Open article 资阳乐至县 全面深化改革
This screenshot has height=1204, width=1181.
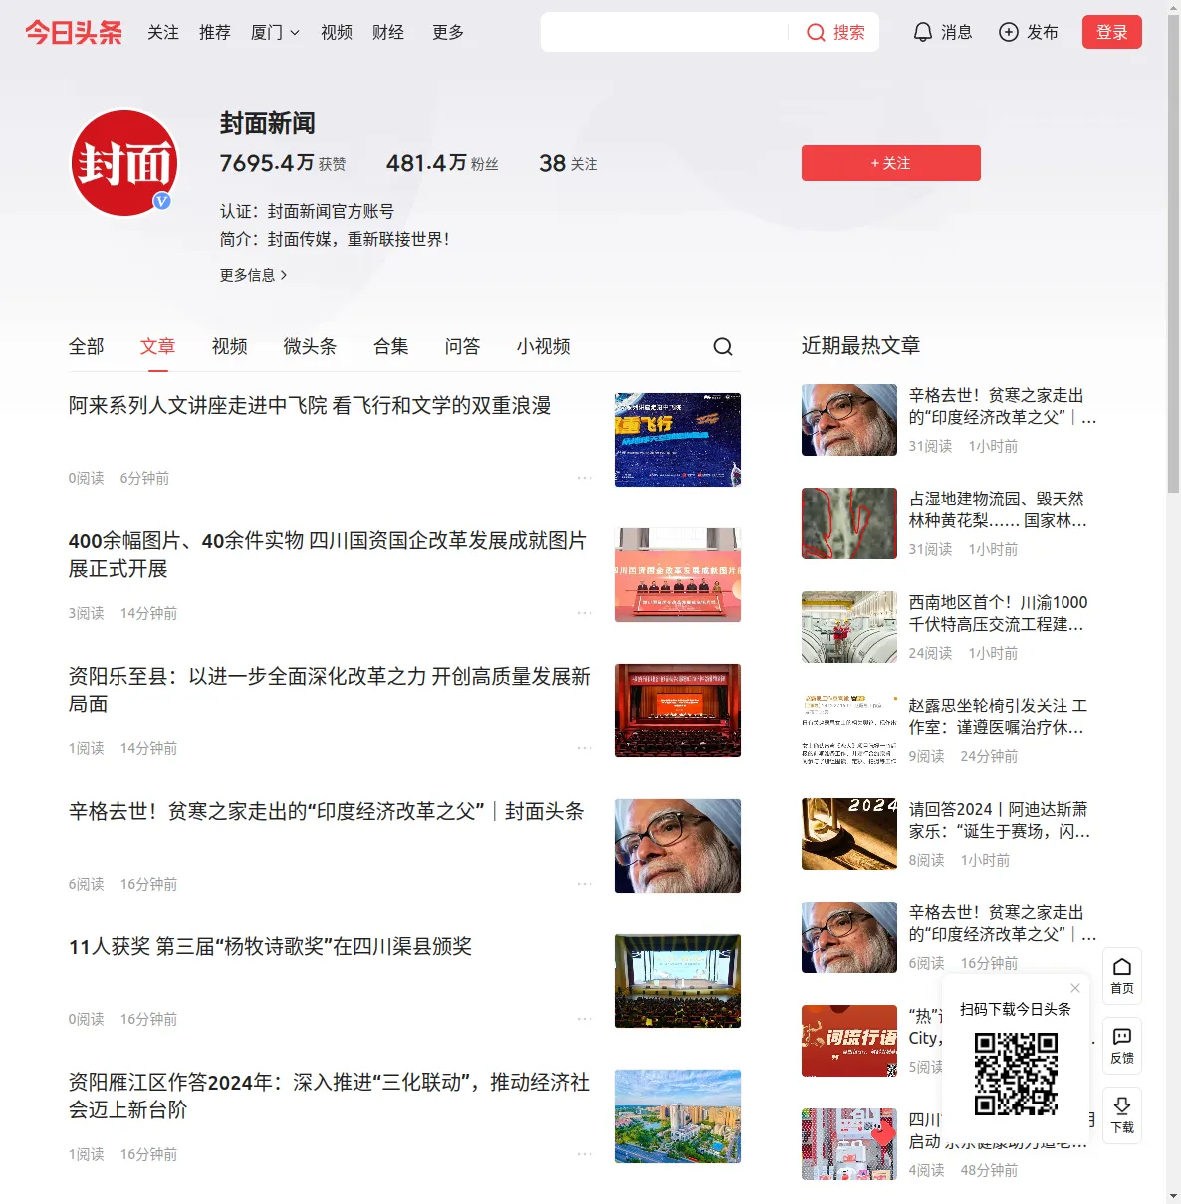(330, 691)
